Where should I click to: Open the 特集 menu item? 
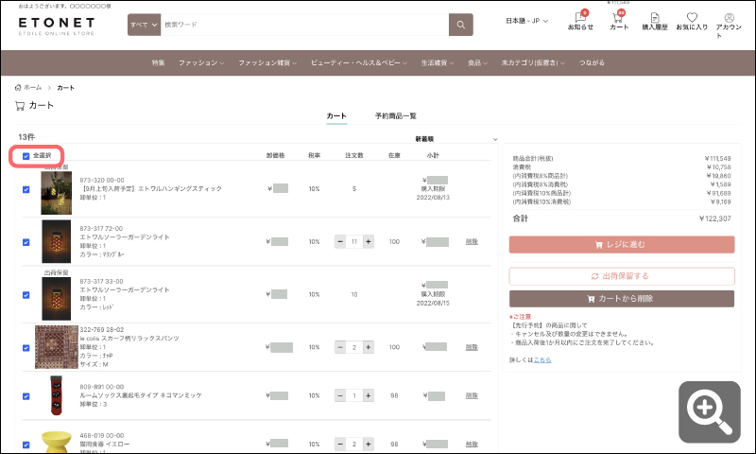pos(158,62)
